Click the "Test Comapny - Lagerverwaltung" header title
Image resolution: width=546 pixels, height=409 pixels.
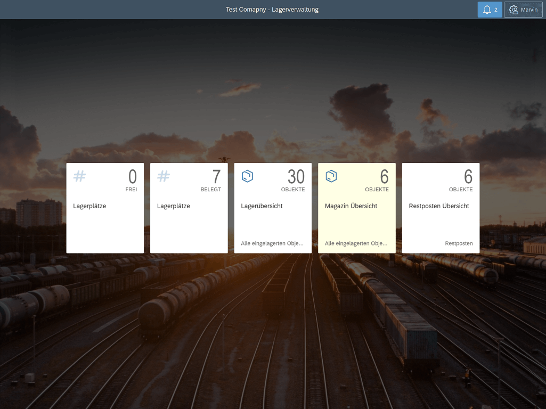coord(272,10)
